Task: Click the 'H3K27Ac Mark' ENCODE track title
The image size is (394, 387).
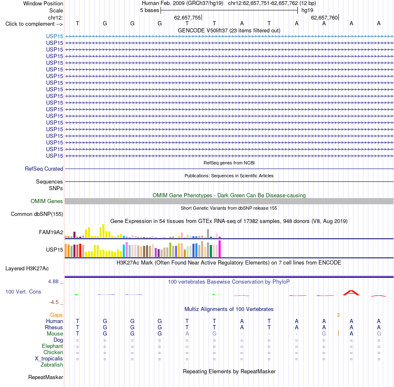Action: (229, 263)
